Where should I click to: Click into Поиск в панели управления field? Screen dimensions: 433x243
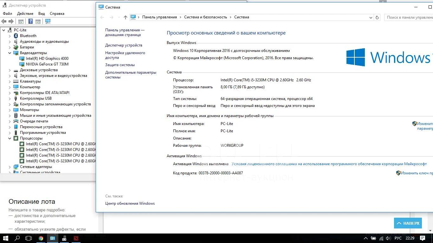[x=409, y=17]
